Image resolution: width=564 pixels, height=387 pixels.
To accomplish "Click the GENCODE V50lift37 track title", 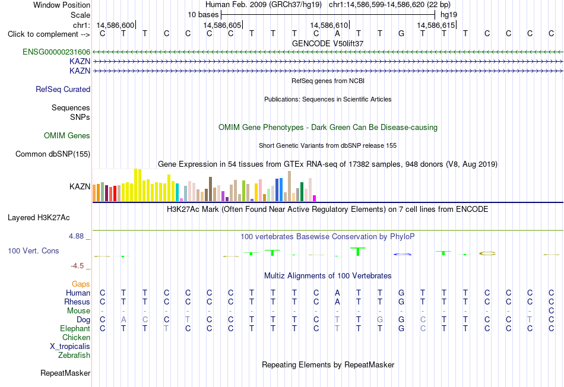I will [x=328, y=43].
